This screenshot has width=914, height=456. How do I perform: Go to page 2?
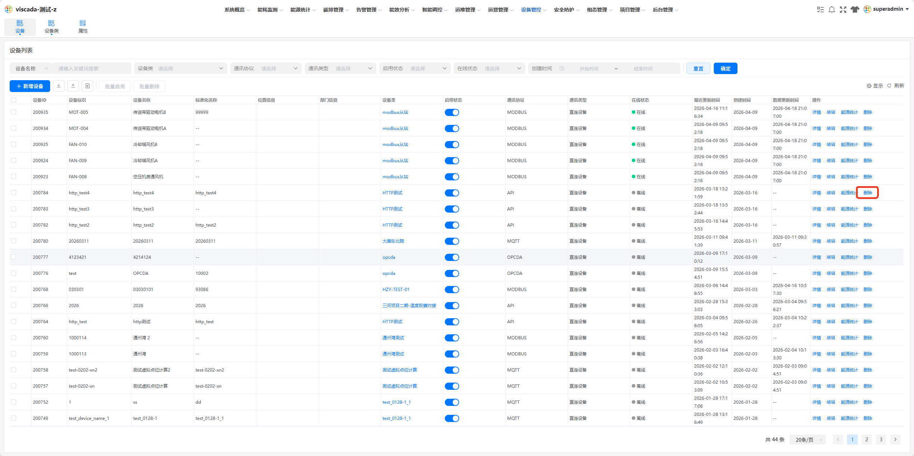[x=867, y=440]
